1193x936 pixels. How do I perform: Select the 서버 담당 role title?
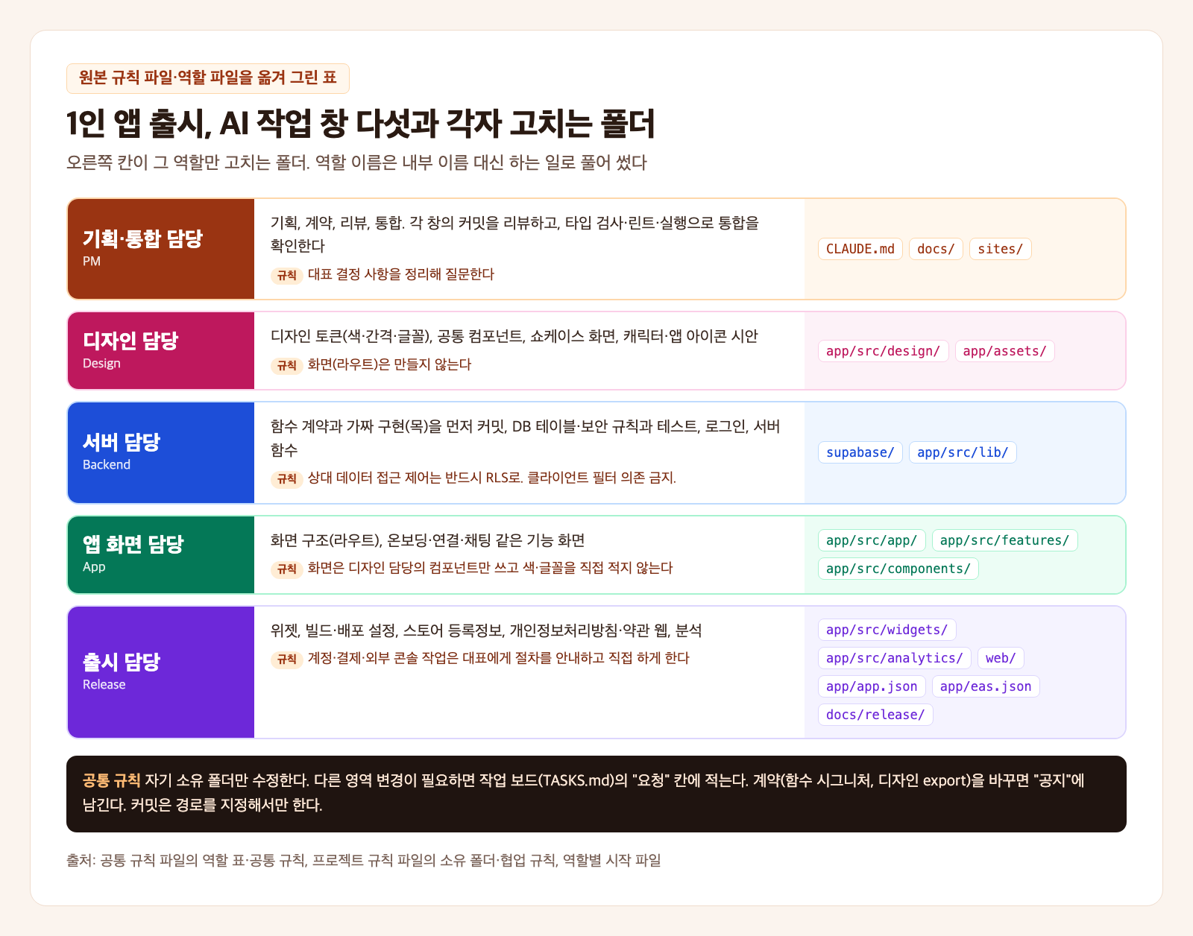point(122,442)
